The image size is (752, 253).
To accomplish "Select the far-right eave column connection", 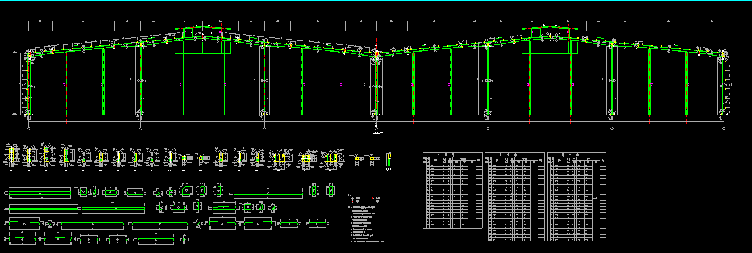I will tap(723, 56).
